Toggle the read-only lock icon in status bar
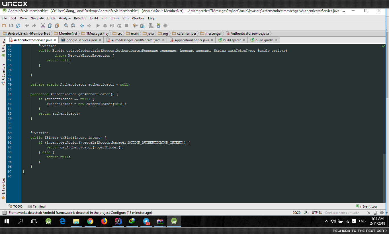 point(368,213)
